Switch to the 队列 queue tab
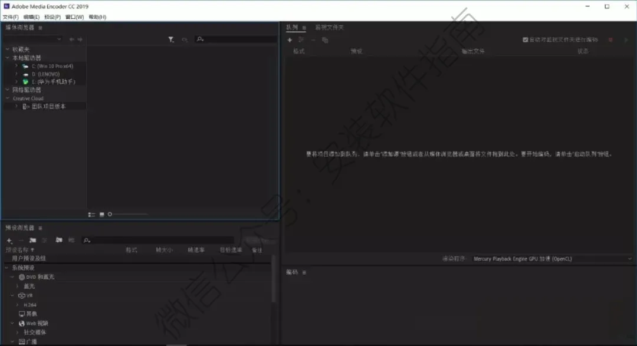The width and height of the screenshot is (637, 346). pyautogui.click(x=292, y=27)
